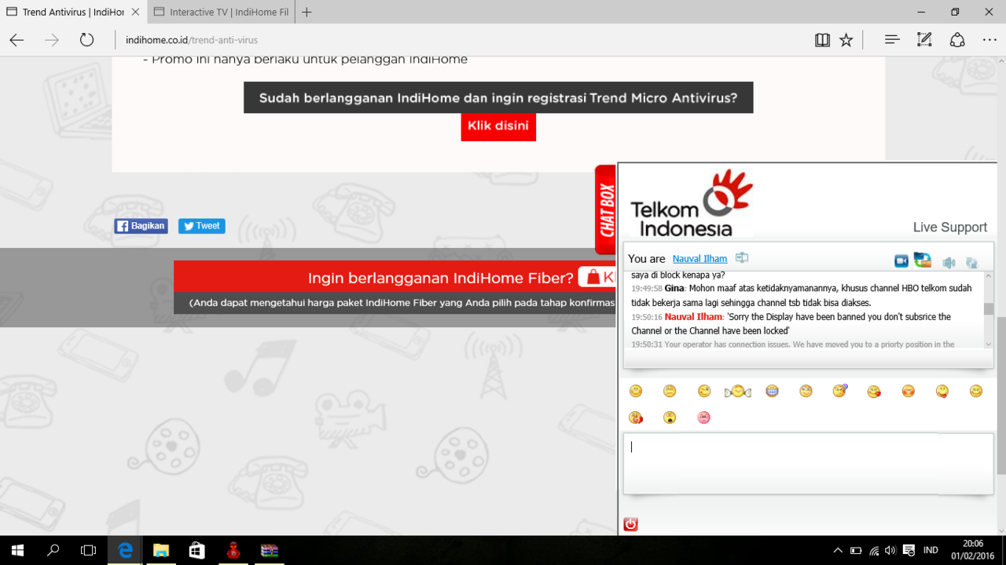The height and width of the screenshot is (565, 1006).
Task: Insert the red-cheeked embarrassed emoticon
Action: [908, 391]
